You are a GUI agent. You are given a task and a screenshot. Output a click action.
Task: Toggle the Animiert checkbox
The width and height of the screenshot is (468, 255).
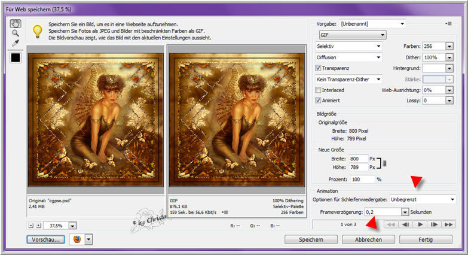(318, 101)
